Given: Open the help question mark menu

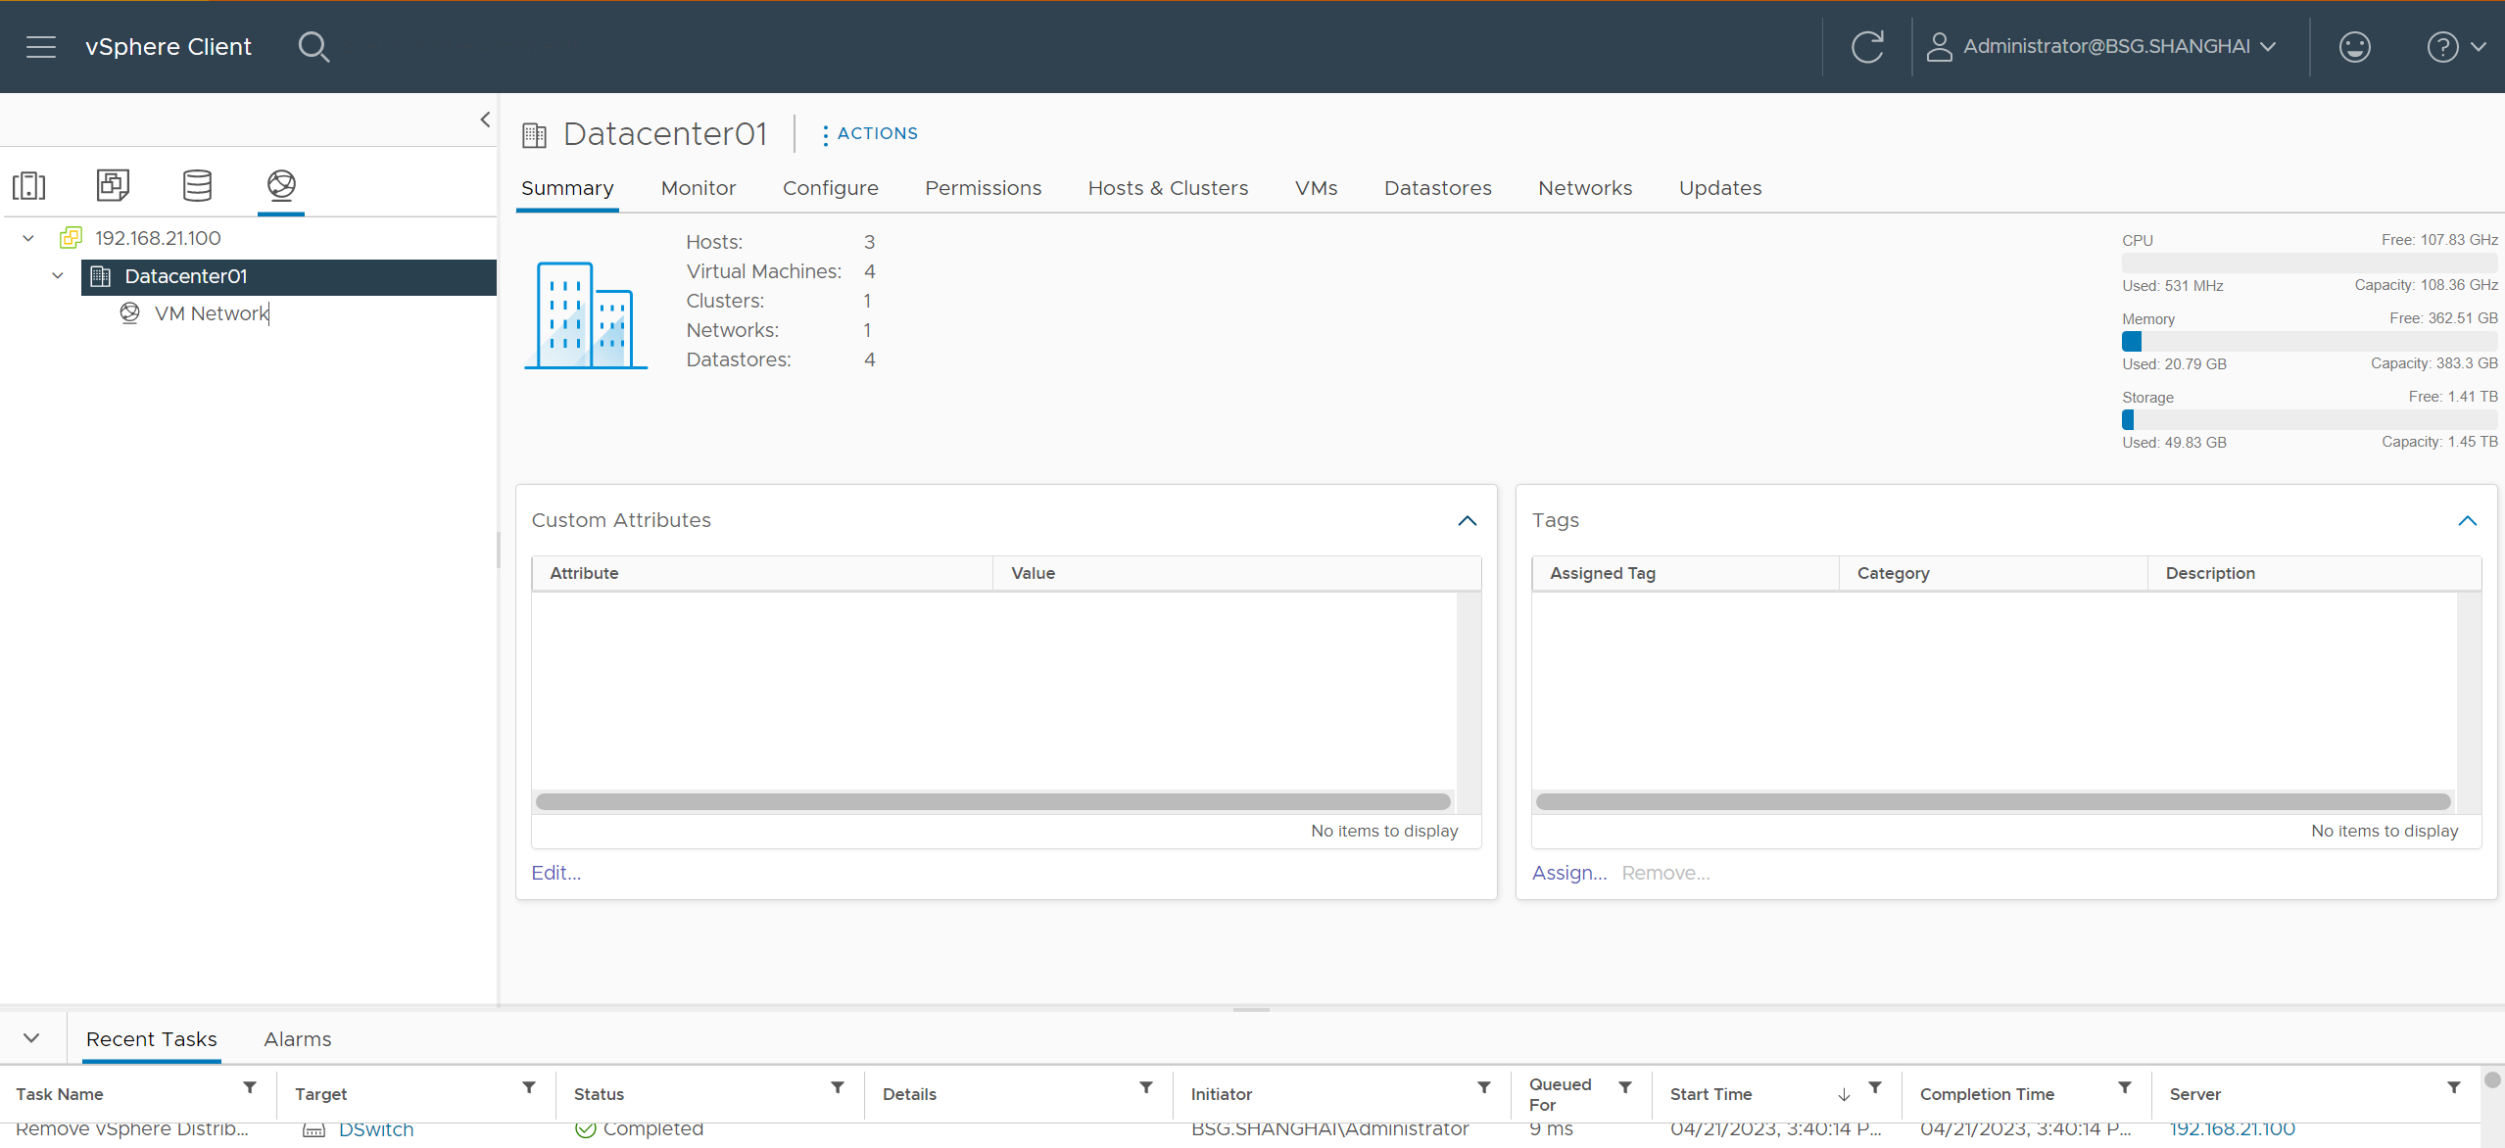Looking at the screenshot, I should click(x=2455, y=46).
